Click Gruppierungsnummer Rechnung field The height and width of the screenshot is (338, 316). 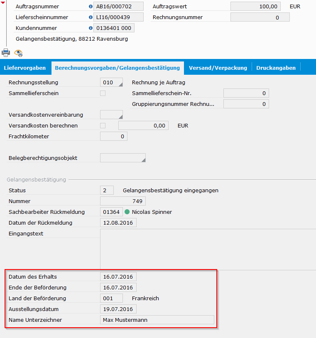[x=246, y=104]
